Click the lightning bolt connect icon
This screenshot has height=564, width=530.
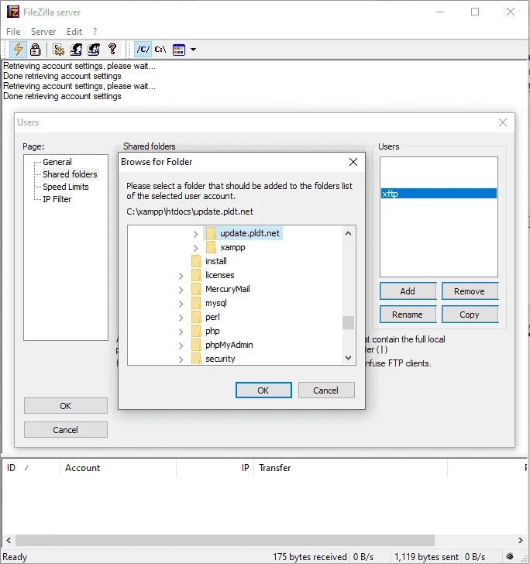point(18,50)
